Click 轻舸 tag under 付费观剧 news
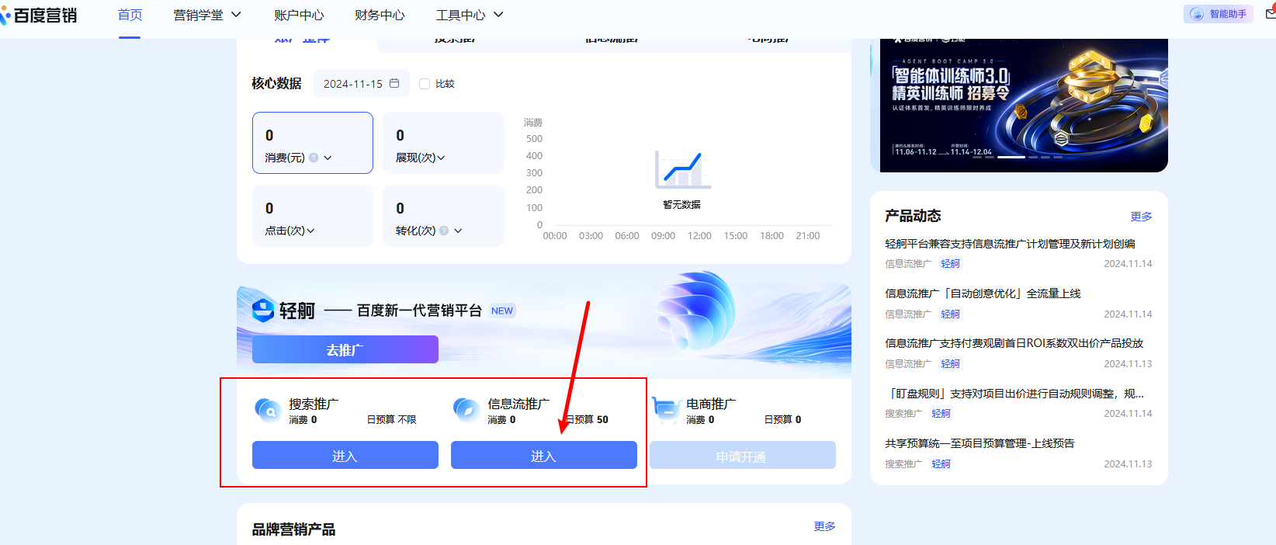The width and height of the screenshot is (1276, 545). 950,364
